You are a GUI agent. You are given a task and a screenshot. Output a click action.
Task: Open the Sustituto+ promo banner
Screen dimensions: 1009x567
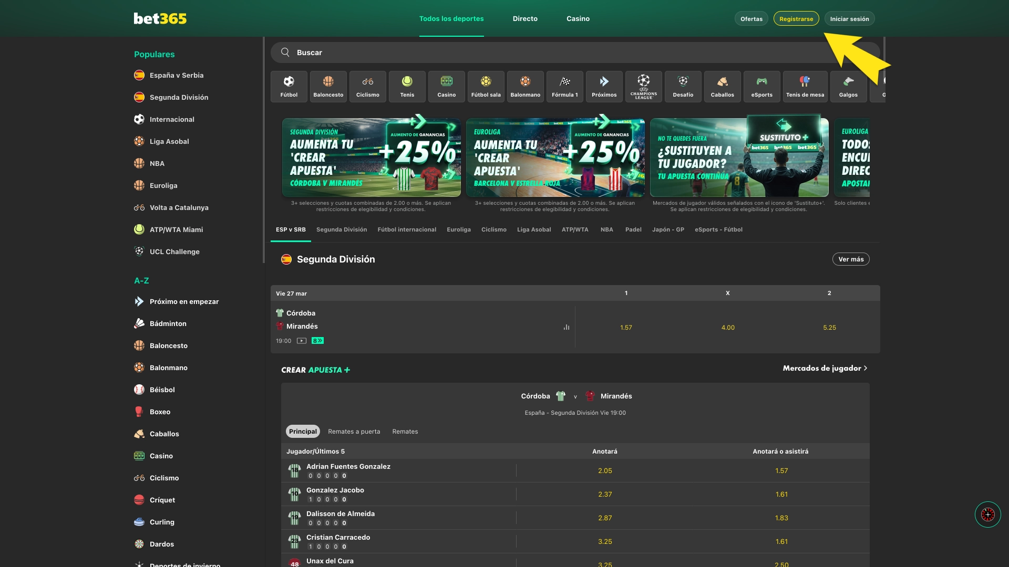[x=739, y=157]
